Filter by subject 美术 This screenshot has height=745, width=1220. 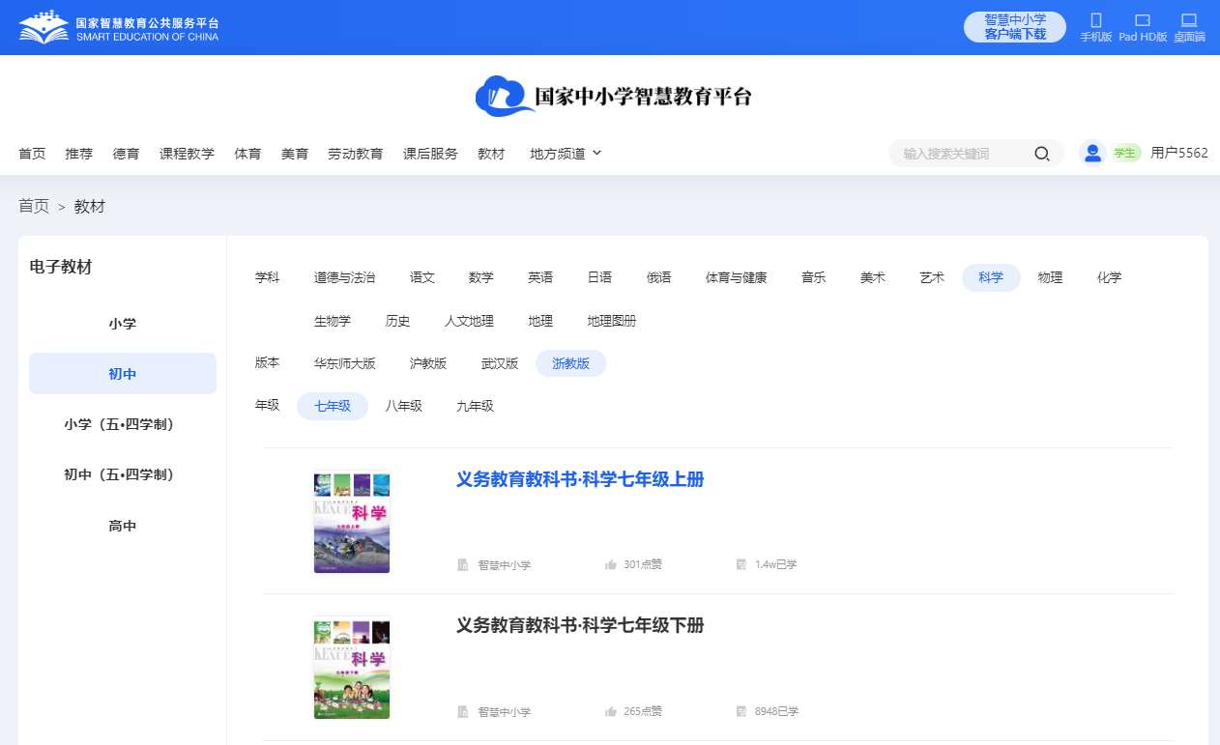[x=873, y=277]
